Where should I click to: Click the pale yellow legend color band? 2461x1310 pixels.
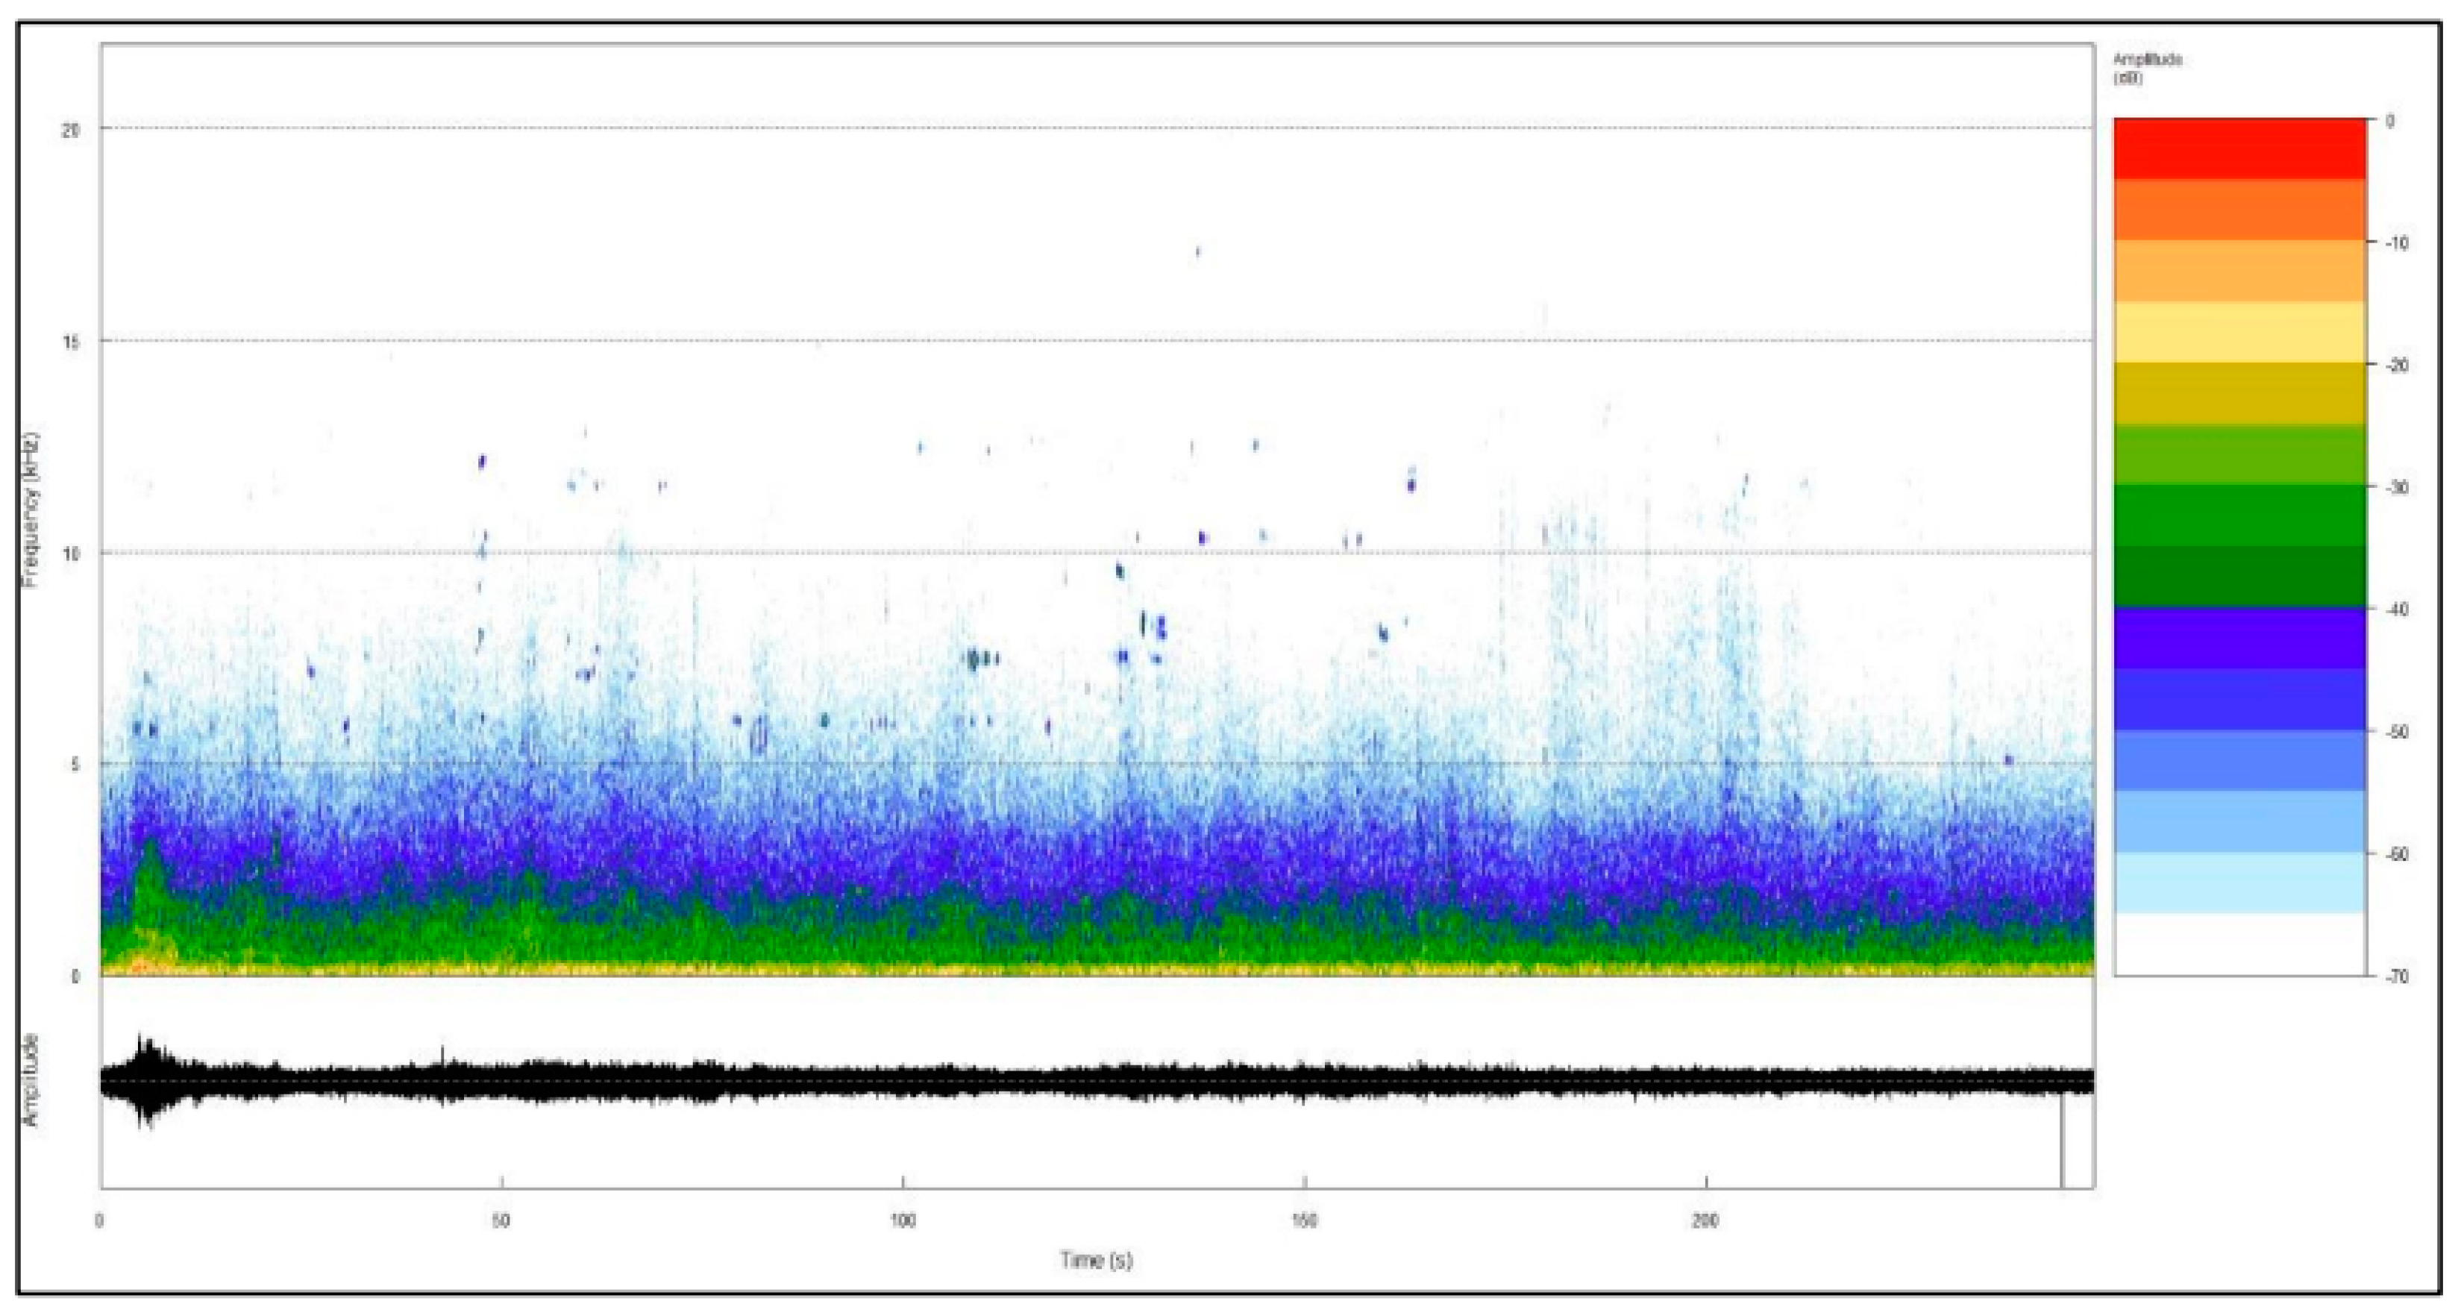(2239, 331)
